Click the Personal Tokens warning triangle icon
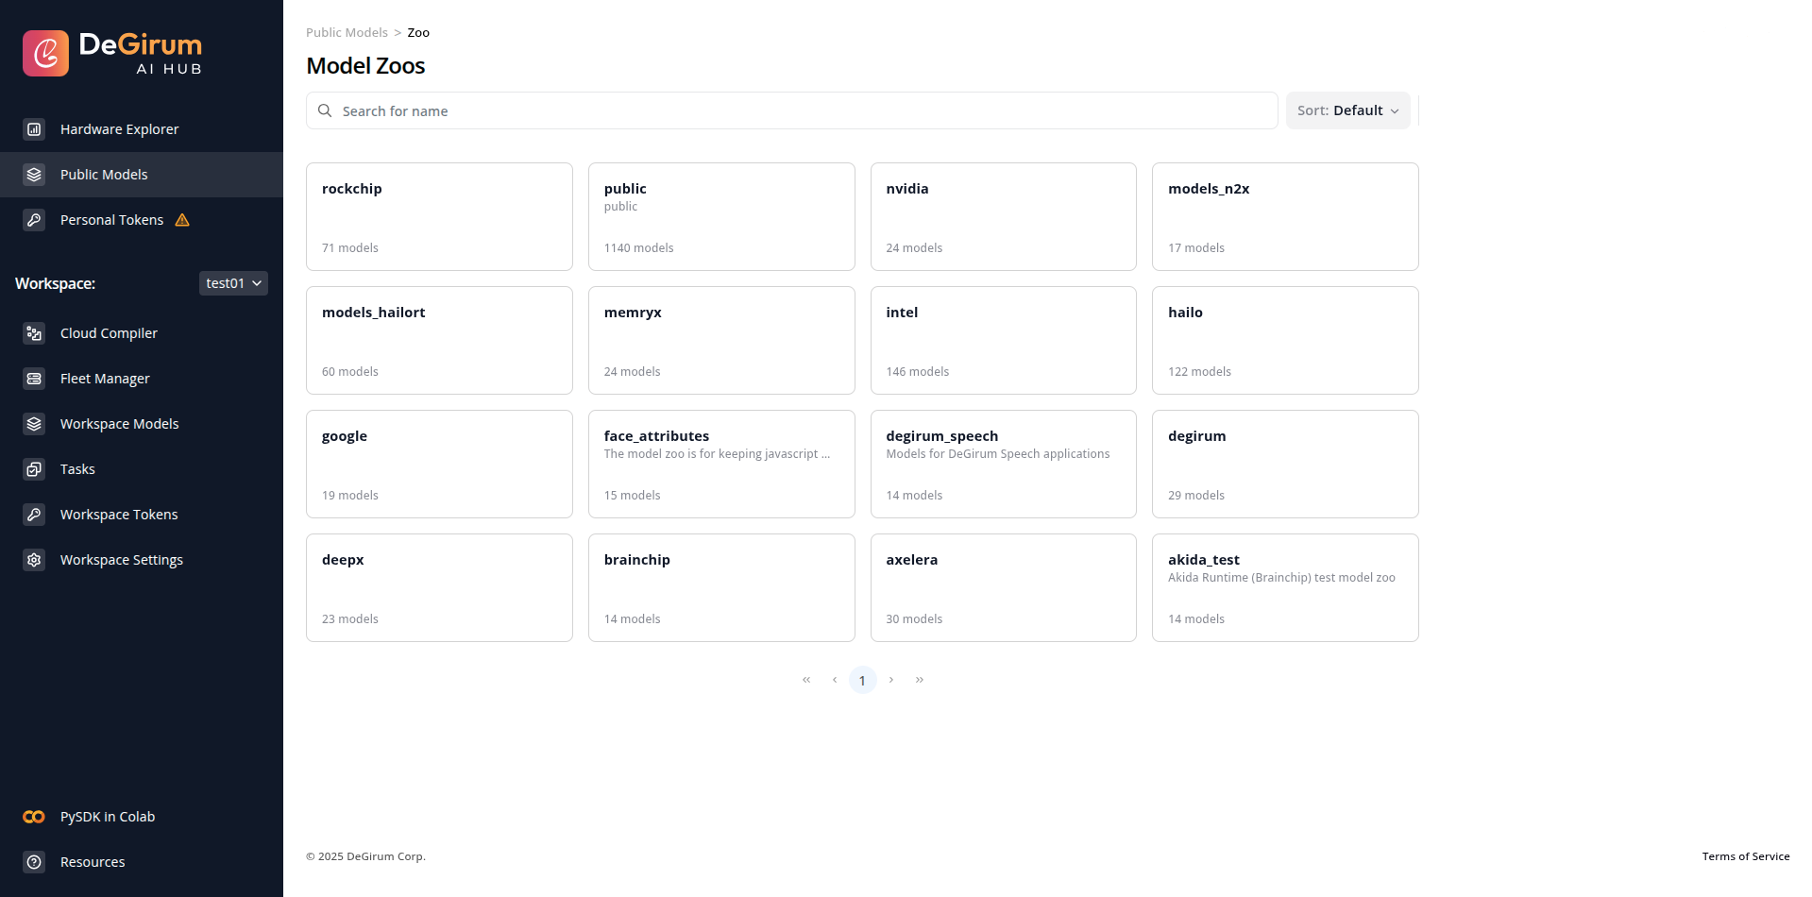This screenshot has height=897, width=1812. point(182,220)
